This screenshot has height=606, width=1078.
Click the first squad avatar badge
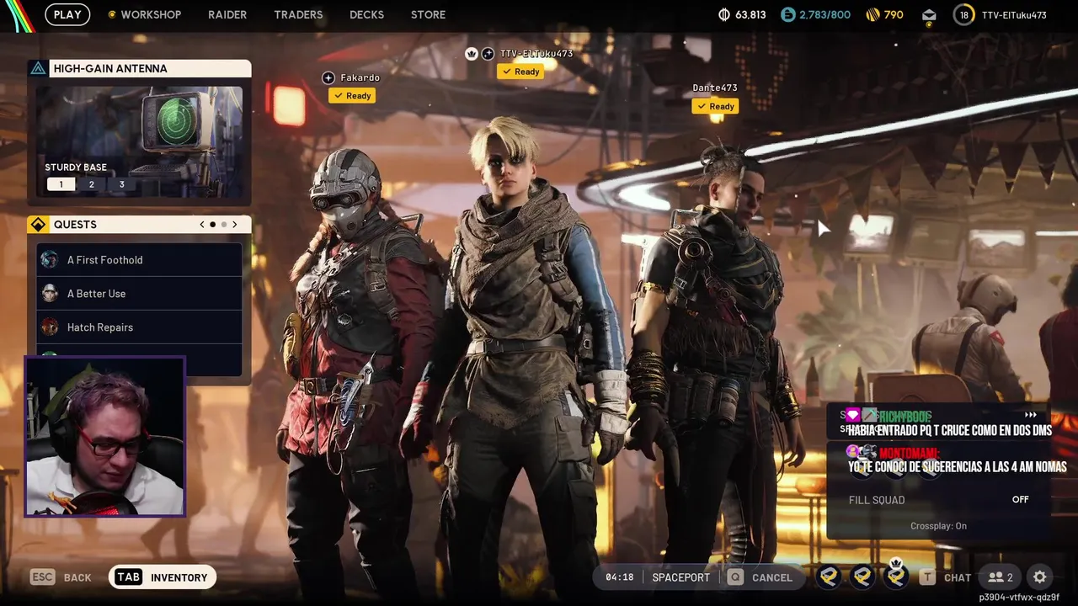(830, 577)
